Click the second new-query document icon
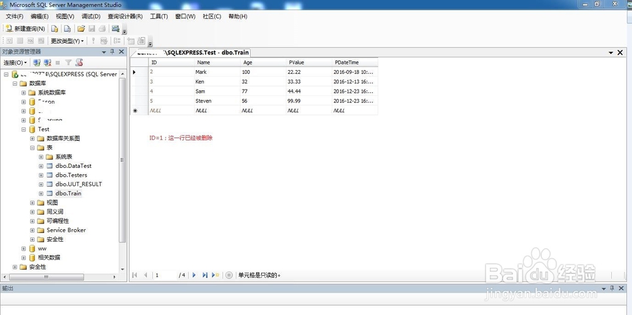 pos(68,28)
